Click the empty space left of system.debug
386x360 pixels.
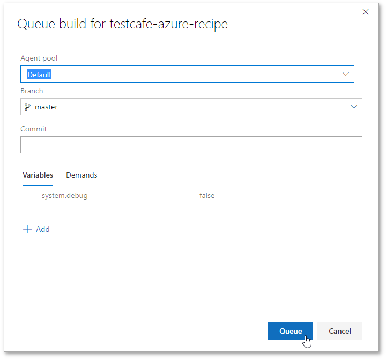(31, 196)
